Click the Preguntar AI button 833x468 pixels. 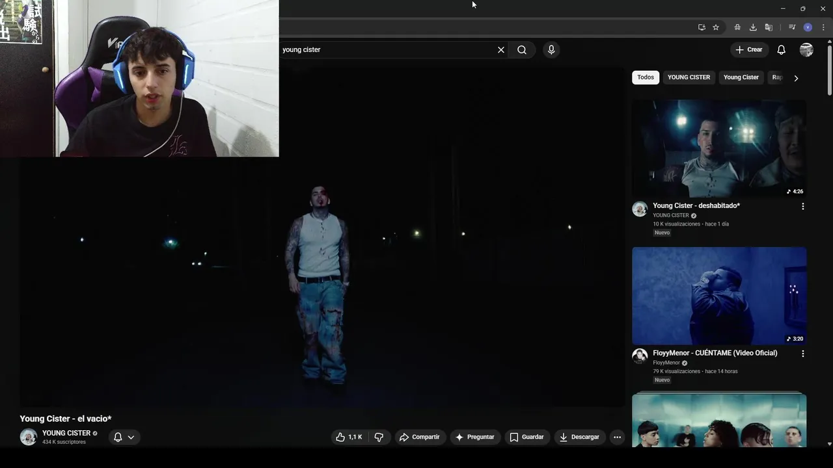pos(475,437)
